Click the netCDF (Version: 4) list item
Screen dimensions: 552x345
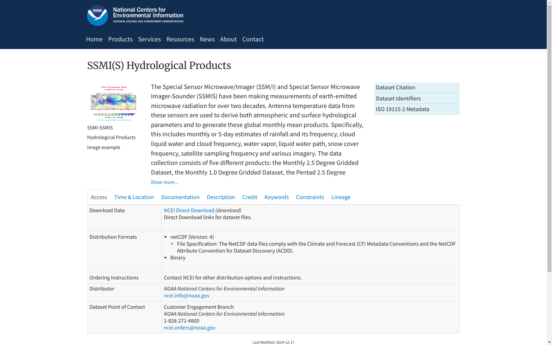(192, 237)
